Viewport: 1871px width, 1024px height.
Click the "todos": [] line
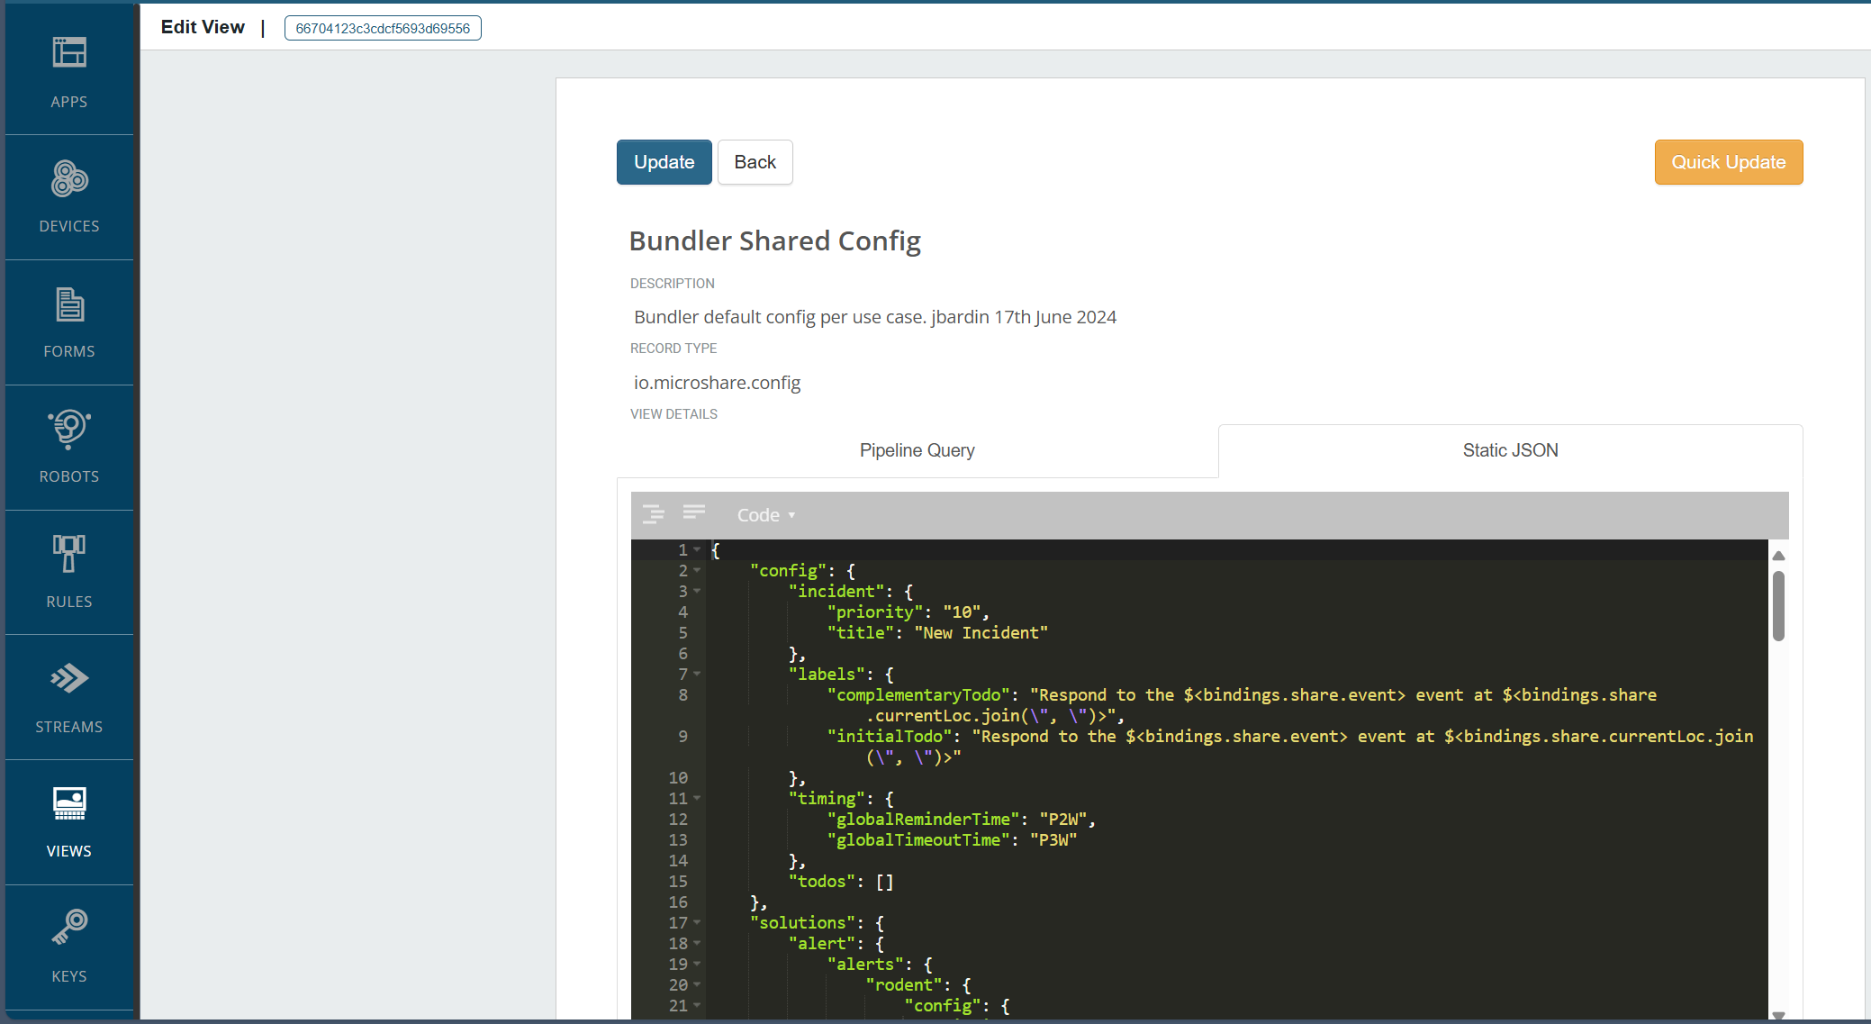(841, 881)
